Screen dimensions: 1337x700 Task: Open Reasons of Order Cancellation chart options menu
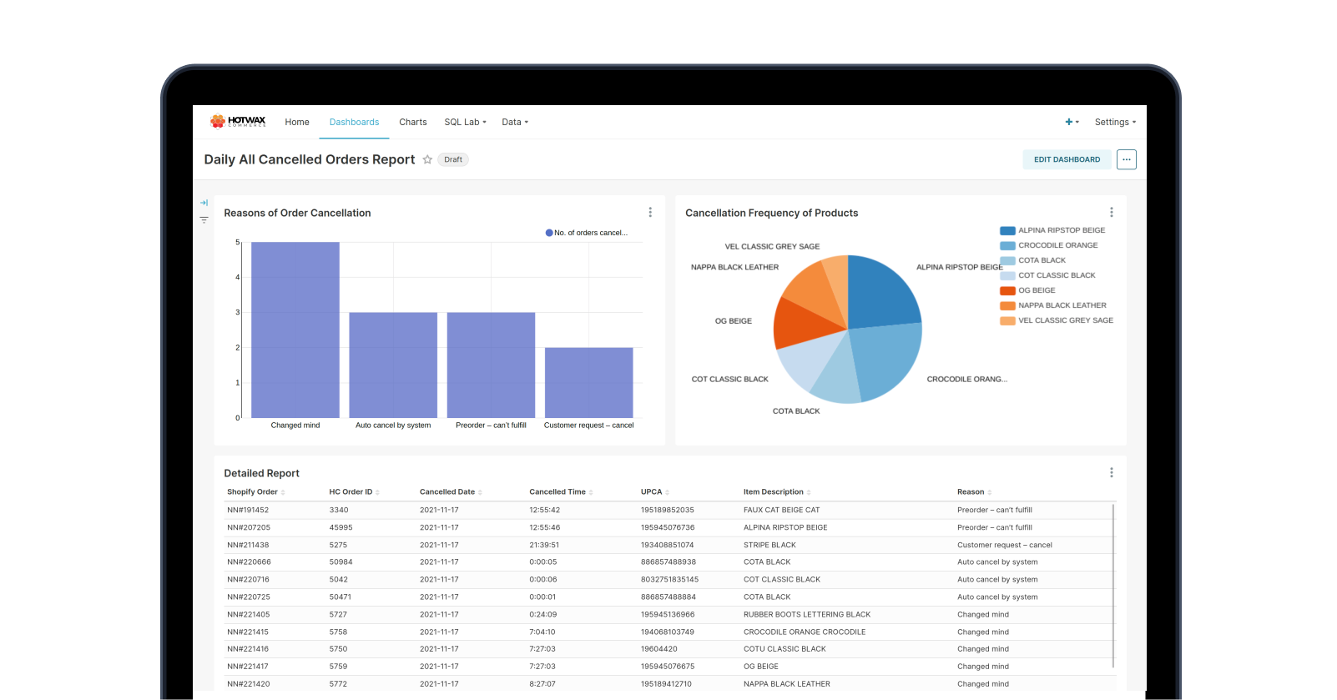pos(650,213)
